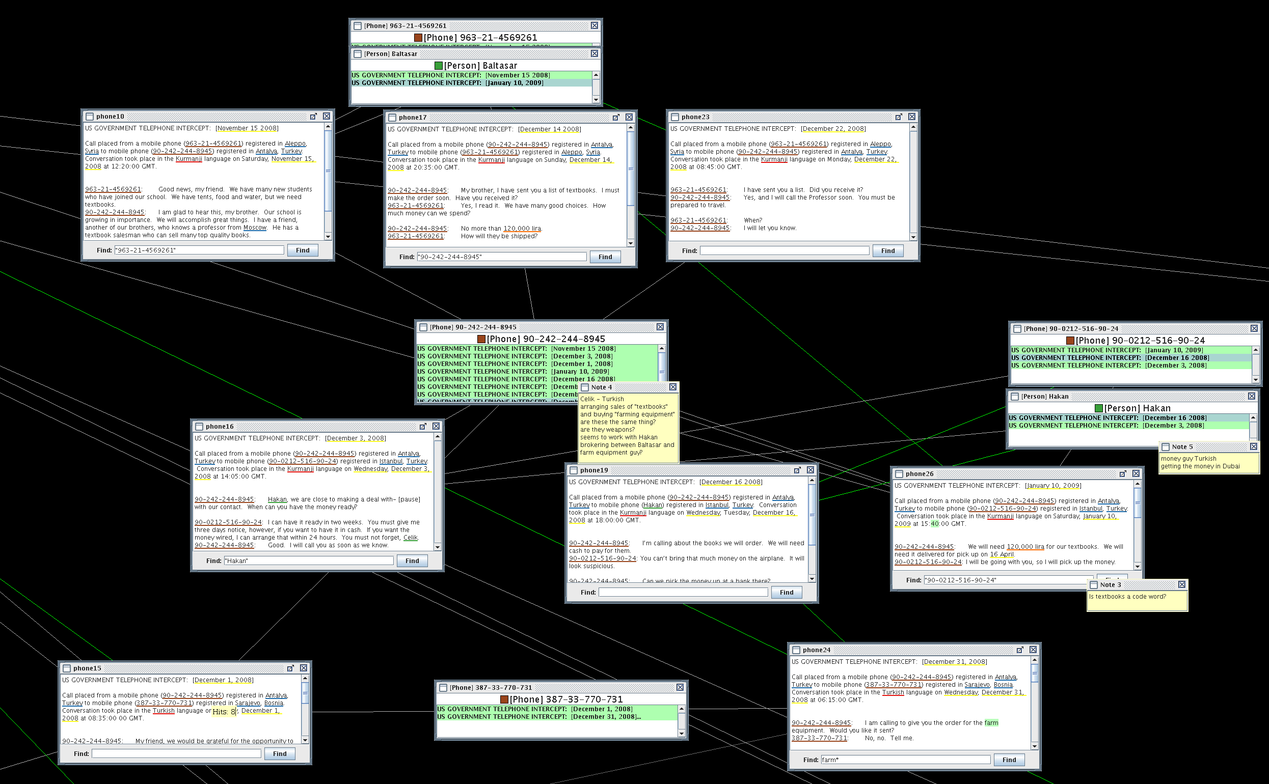This screenshot has height=784, width=1269.
Task: Focus the Find field in phone15 window
Action: click(176, 754)
